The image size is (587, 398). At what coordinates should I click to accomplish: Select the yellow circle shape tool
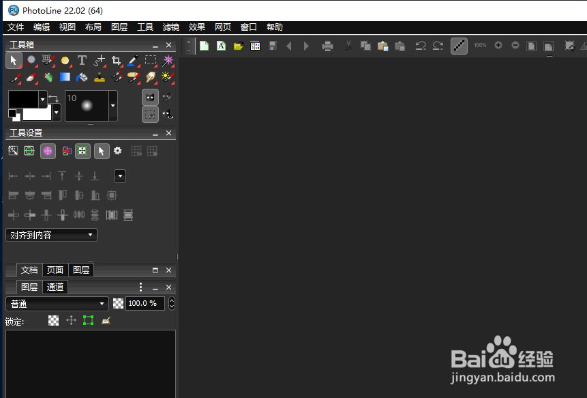click(x=65, y=60)
